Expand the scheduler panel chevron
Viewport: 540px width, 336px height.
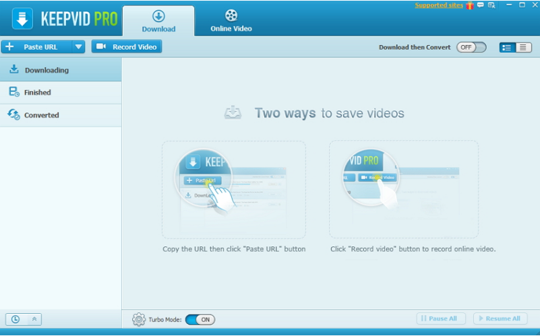(x=34, y=319)
